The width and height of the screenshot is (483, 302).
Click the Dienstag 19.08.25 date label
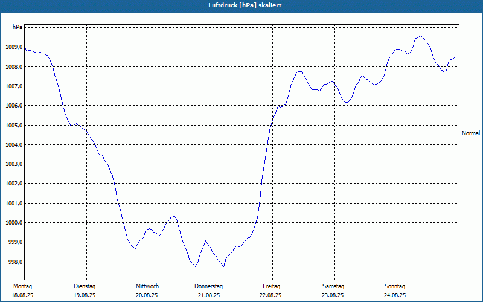(85, 291)
